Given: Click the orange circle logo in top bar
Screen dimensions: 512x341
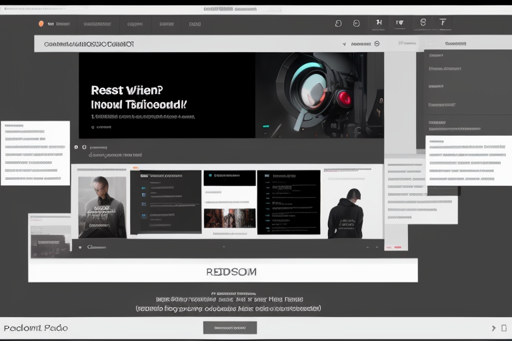Looking at the screenshot, I should pyautogui.click(x=41, y=23).
